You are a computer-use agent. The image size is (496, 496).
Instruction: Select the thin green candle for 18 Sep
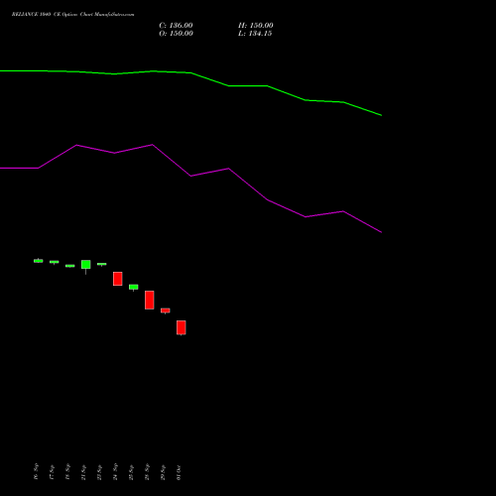tap(70, 266)
